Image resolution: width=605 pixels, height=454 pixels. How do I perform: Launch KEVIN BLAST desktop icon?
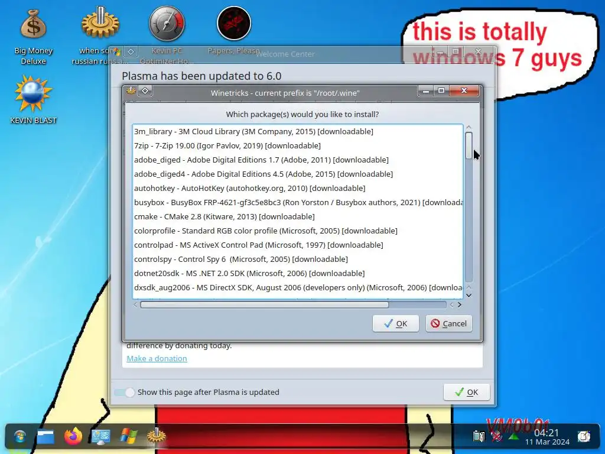(x=33, y=99)
